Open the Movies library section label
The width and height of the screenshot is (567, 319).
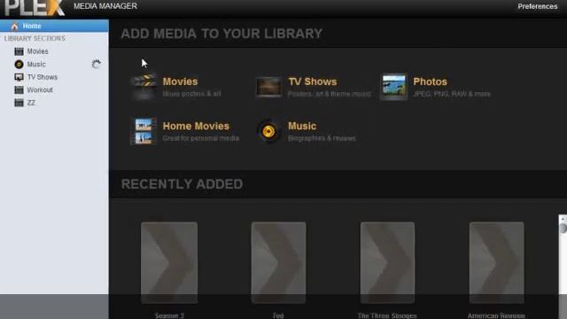37,51
